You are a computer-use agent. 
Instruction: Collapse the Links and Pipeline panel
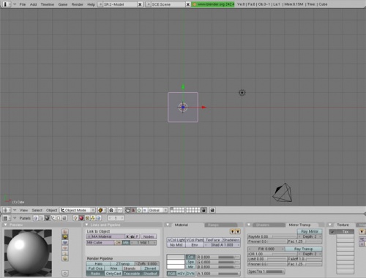point(86,225)
